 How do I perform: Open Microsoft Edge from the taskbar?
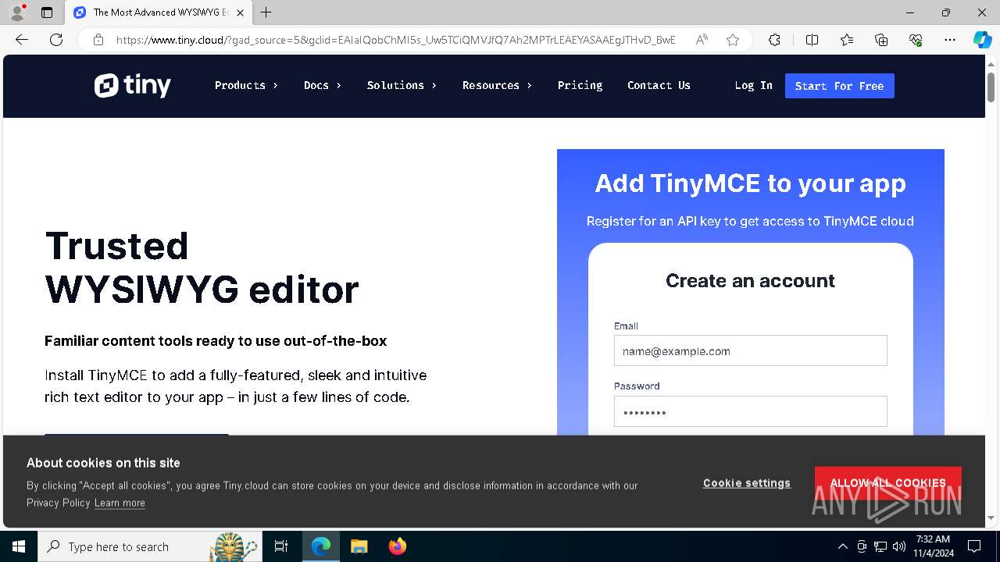(321, 546)
